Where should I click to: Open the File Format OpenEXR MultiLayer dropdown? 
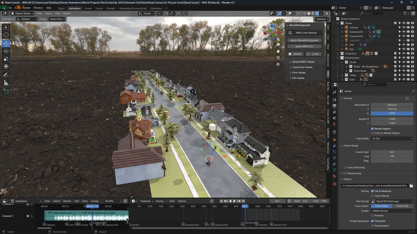(392, 201)
